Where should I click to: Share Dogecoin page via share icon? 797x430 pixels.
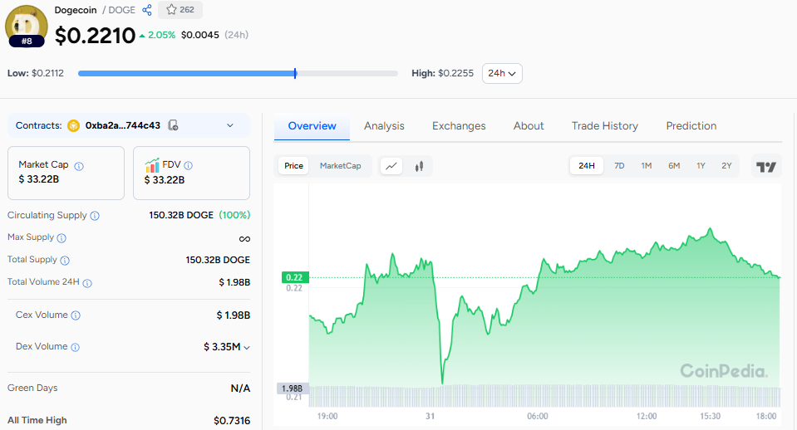tap(147, 10)
